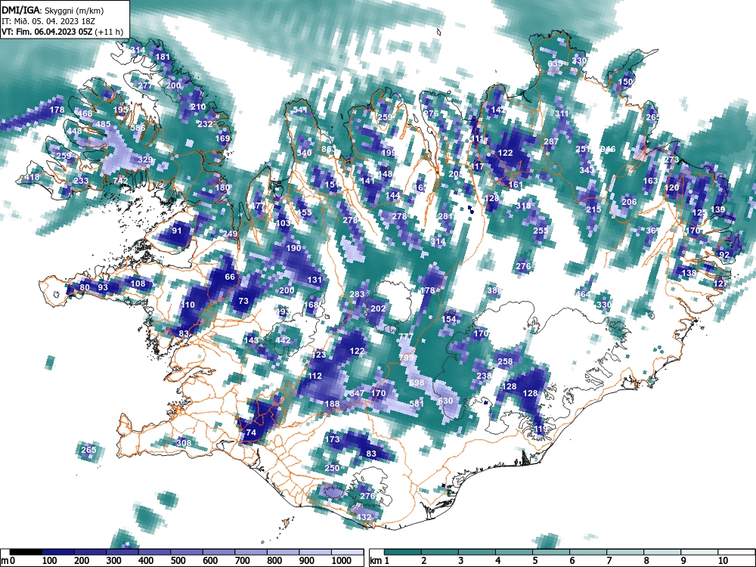This screenshot has width=756, height=567.
Task: Click the map value 93
Action: tap(103, 287)
